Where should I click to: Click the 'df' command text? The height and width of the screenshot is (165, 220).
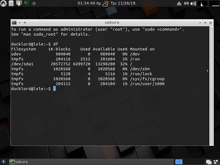(56, 44)
